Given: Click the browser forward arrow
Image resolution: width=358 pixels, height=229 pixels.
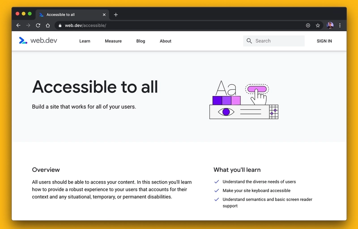Looking at the screenshot, I should [28, 25].
